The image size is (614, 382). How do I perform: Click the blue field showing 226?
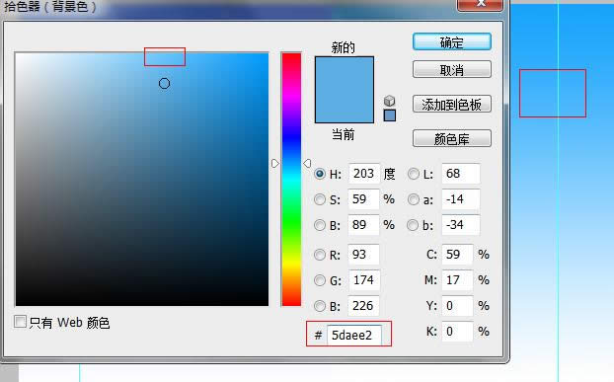click(x=364, y=306)
